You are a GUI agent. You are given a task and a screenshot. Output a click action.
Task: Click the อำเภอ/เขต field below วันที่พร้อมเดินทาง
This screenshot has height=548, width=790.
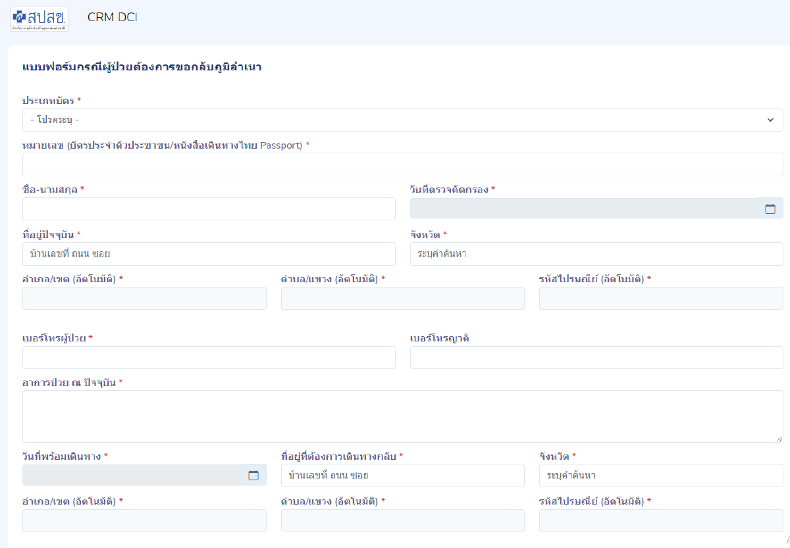tap(144, 520)
